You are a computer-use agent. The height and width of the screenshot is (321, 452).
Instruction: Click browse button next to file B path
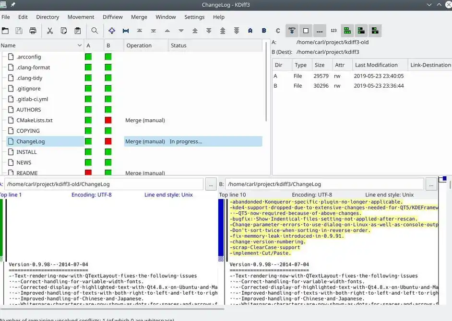click(x=431, y=184)
